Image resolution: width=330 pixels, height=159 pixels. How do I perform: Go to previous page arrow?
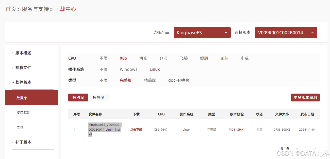click(x=297, y=149)
